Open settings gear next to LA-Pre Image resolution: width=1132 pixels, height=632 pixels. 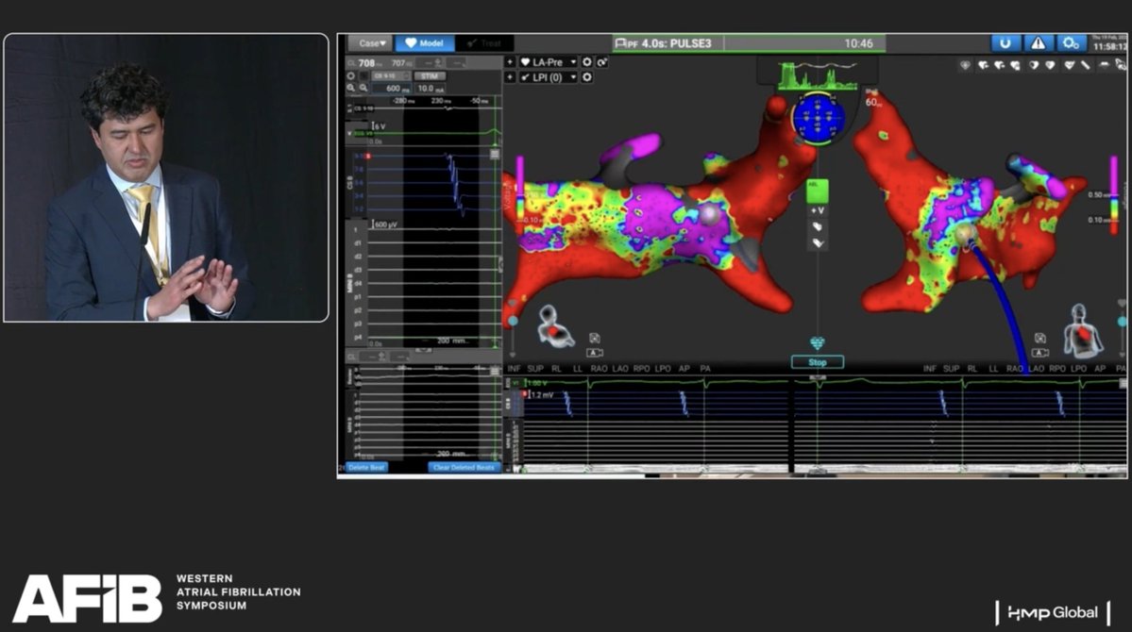(x=587, y=63)
